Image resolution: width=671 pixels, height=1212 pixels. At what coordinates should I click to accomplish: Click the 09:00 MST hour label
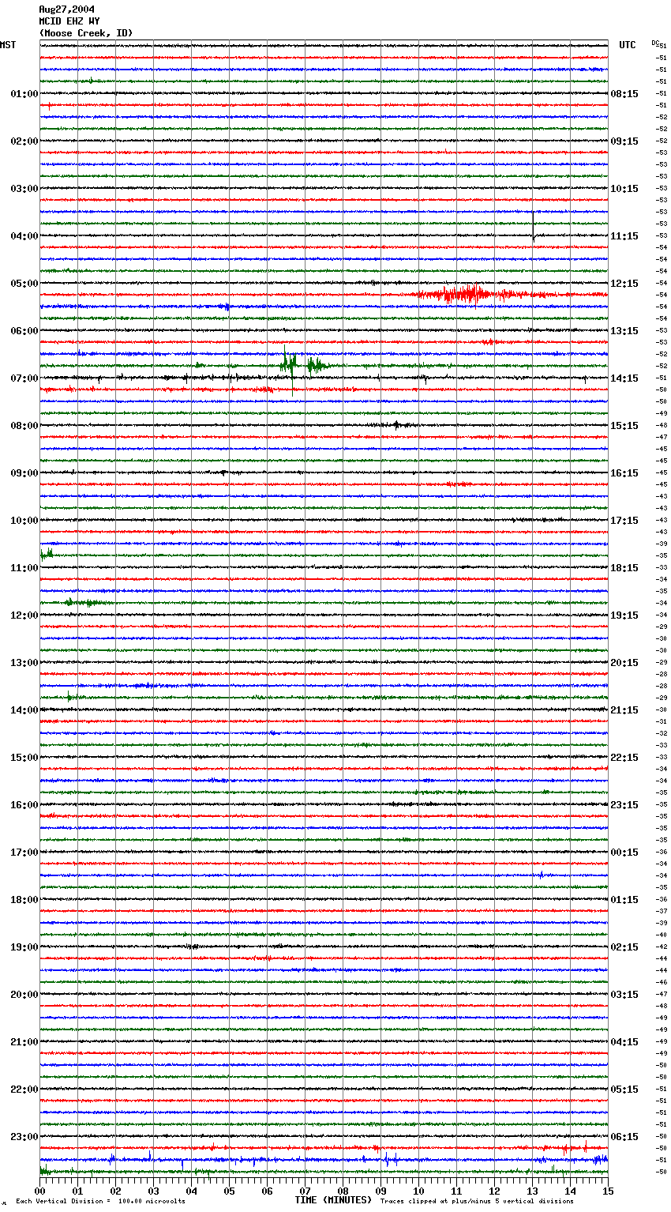pos(24,473)
